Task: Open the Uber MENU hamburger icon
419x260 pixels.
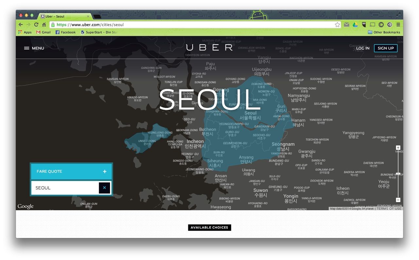Action: [27, 48]
